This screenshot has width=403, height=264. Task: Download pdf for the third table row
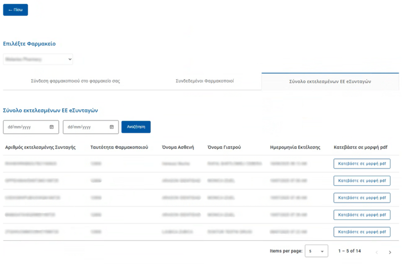click(362, 198)
